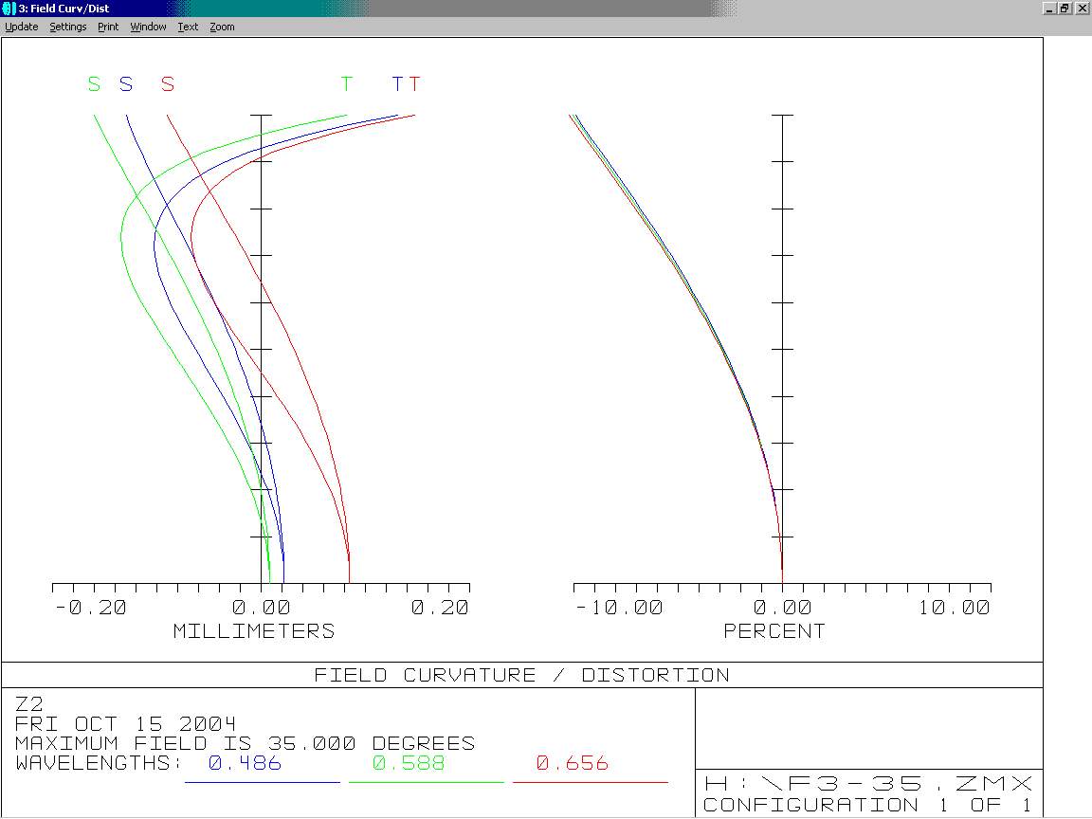1092x819 pixels.
Task: Open the Print menu
Action: [108, 27]
